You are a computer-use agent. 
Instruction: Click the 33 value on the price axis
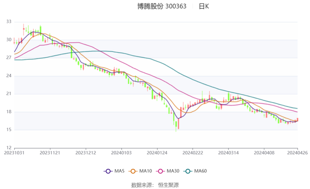click(x=9, y=22)
